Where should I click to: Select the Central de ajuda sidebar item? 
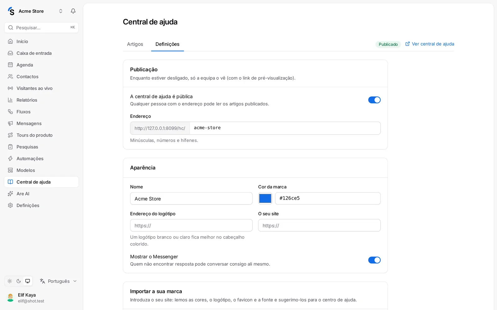41,182
